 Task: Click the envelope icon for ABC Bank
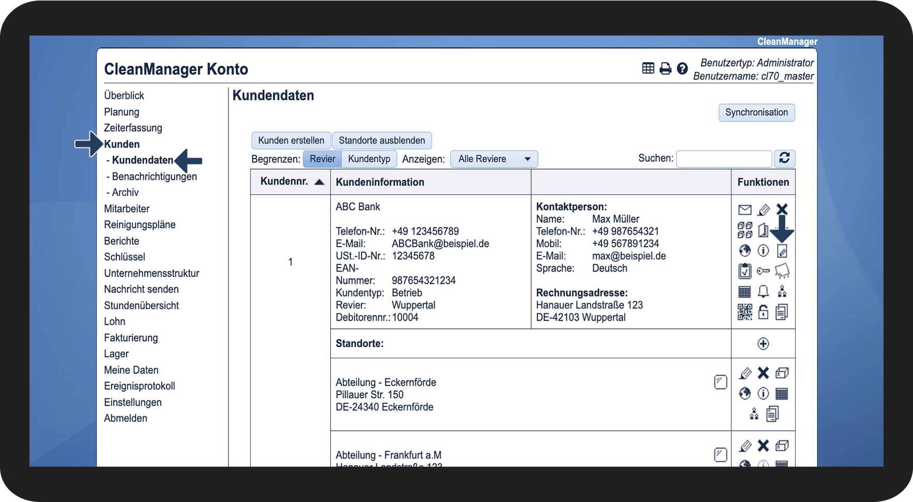(x=745, y=209)
